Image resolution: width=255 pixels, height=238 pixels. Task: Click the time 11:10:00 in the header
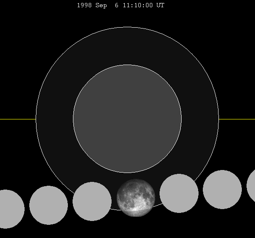coord(138,6)
